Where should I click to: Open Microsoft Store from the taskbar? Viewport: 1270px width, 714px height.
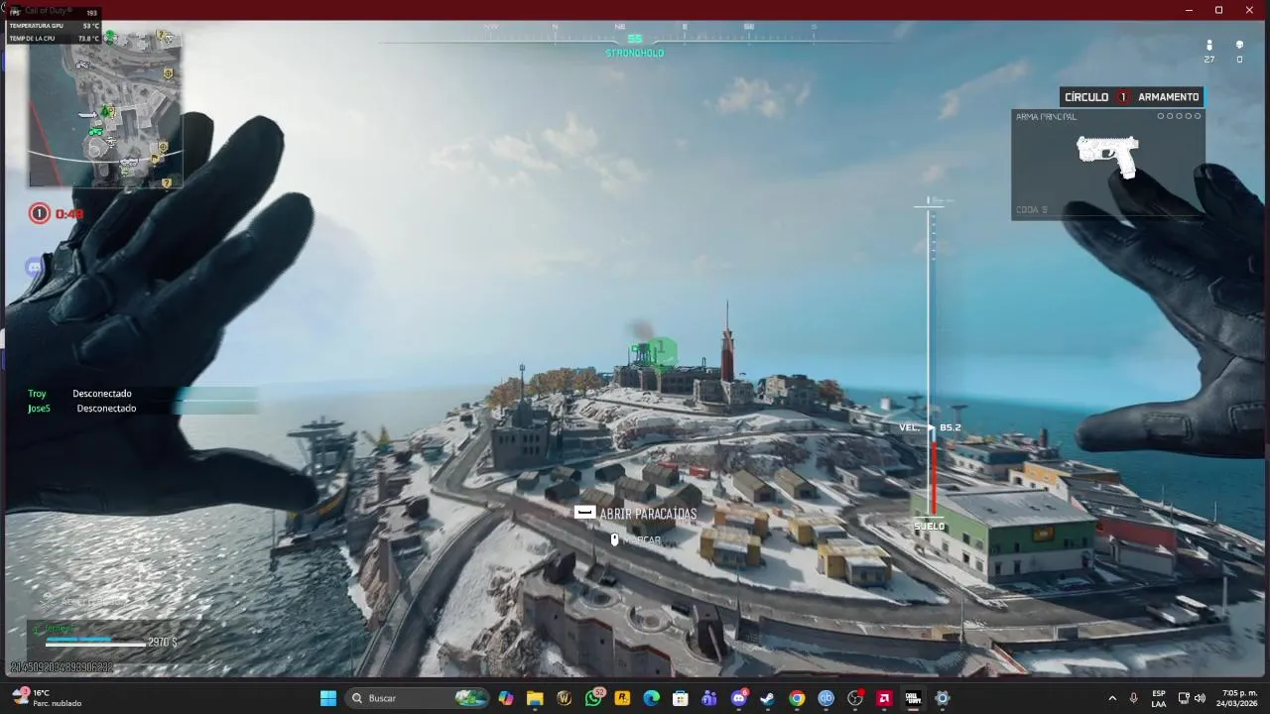[x=681, y=698]
